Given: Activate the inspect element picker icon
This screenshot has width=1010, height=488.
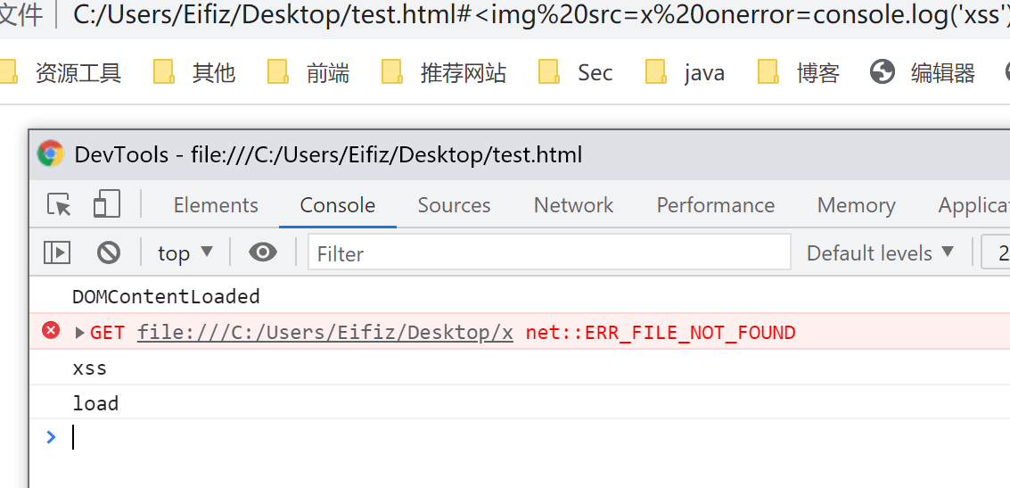Looking at the screenshot, I should click(59, 205).
